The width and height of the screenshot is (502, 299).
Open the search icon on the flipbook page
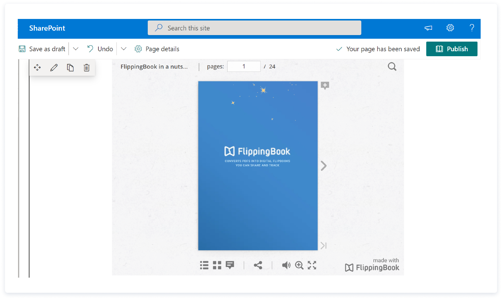(x=392, y=66)
